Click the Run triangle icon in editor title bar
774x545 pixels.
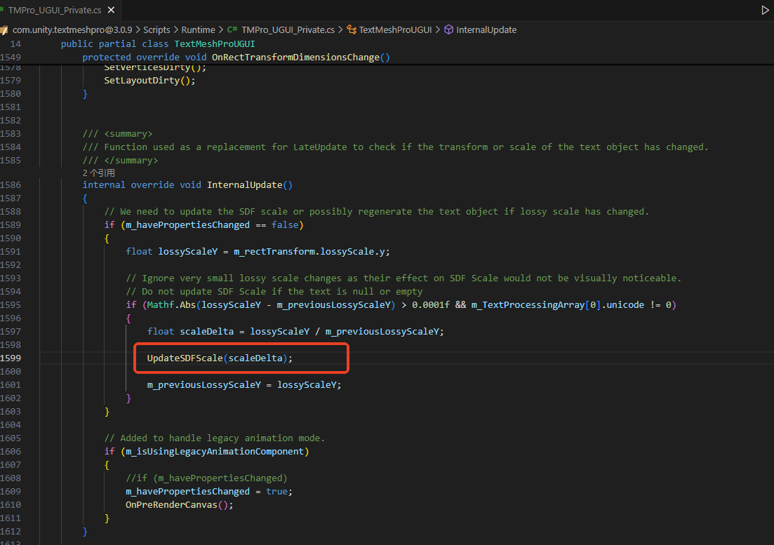click(x=765, y=11)
